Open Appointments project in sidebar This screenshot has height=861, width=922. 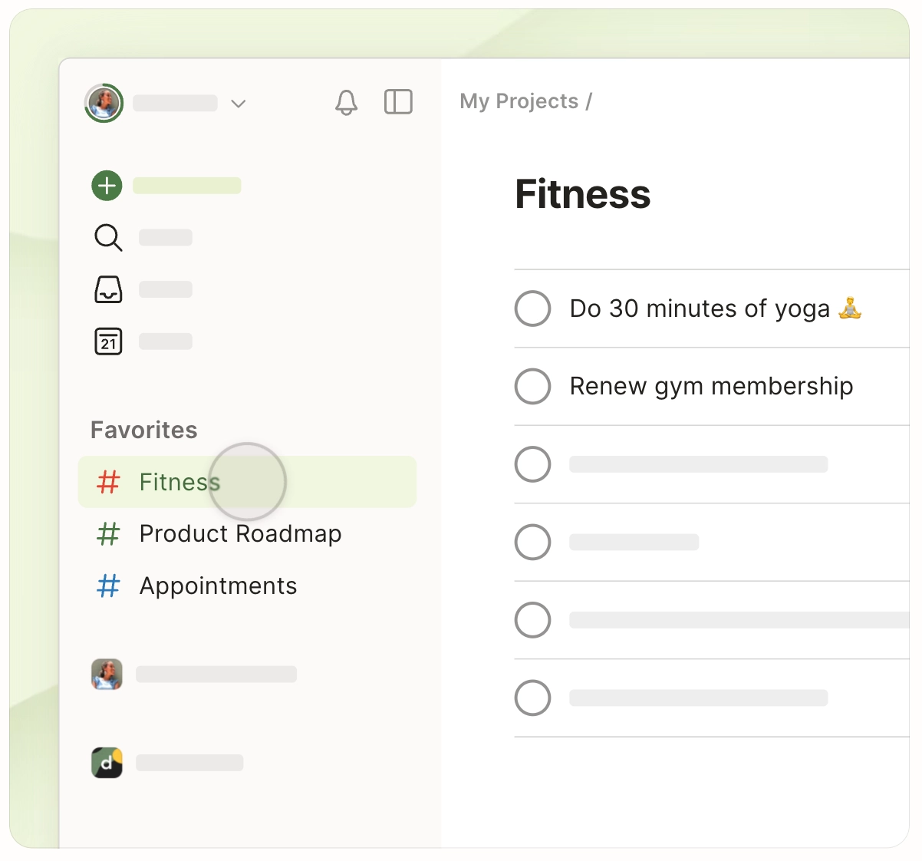218,586
